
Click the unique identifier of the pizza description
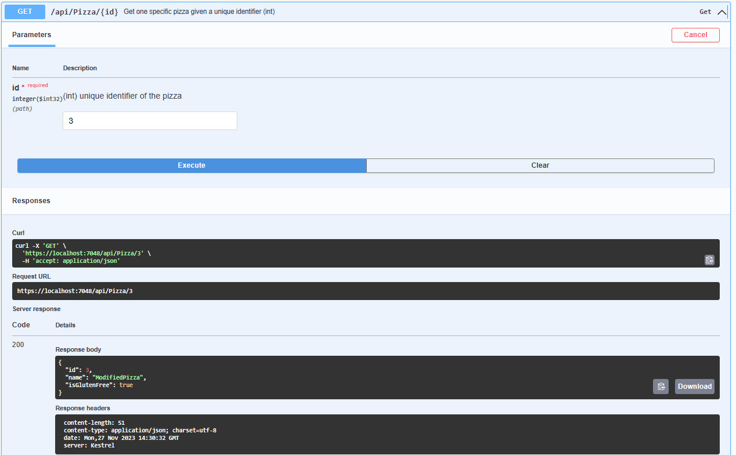(122, 96)
